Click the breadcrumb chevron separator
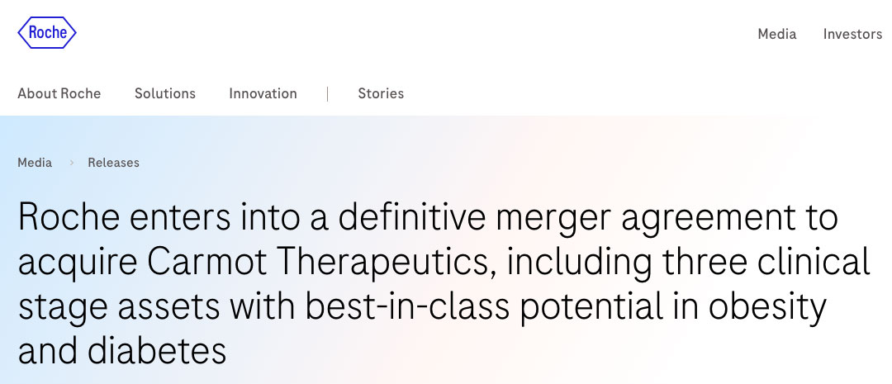The height and width of the screenshot is (384, 892). [x=71, y=163]
